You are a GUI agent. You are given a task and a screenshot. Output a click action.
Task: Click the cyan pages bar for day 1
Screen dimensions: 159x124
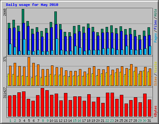click(x=10, y=49)
